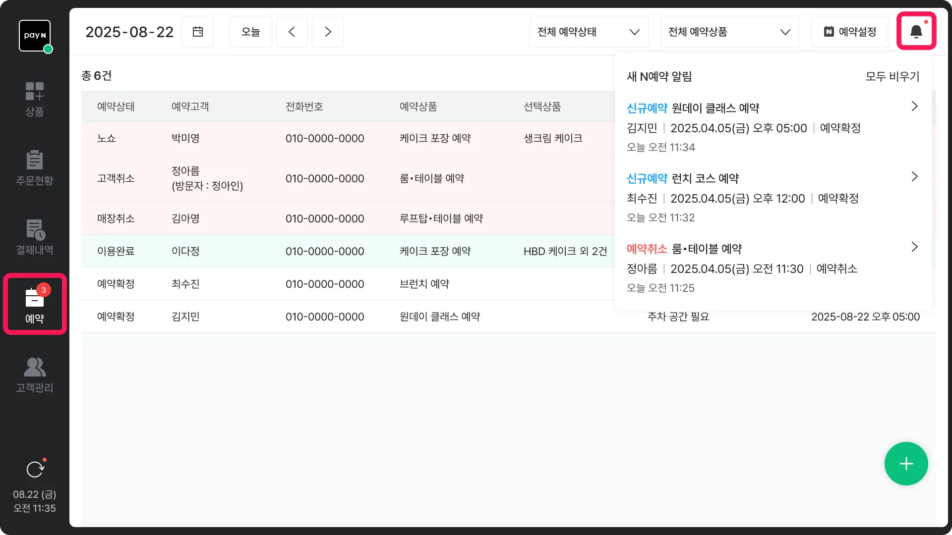Go to next date with right arrow
Screen dimensions: 952x535
pos(328,32)
